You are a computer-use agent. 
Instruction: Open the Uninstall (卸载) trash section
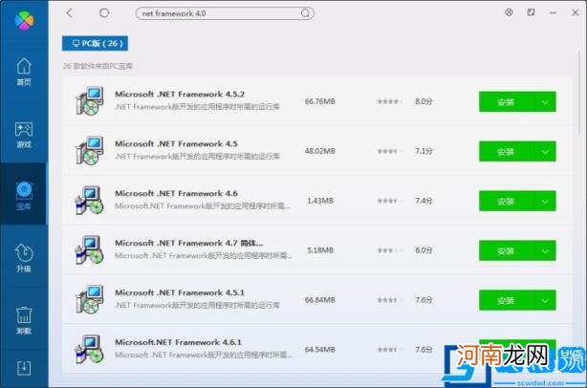click(x=24, y=320)
